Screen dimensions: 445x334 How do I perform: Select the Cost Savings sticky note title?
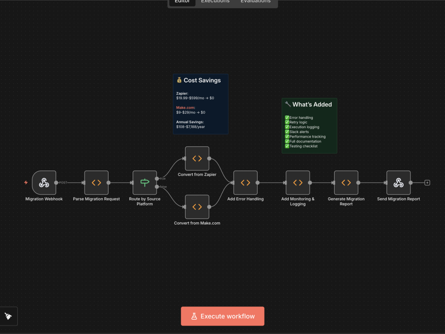199,80
